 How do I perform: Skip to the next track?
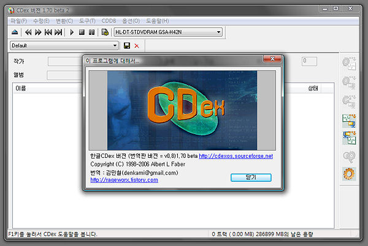point(58,32)
